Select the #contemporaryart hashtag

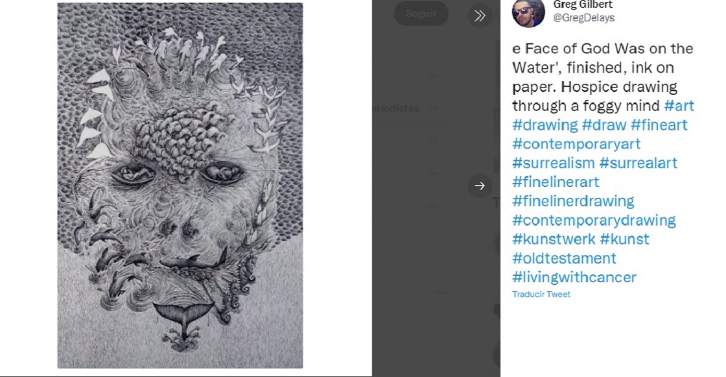[576, 144]
